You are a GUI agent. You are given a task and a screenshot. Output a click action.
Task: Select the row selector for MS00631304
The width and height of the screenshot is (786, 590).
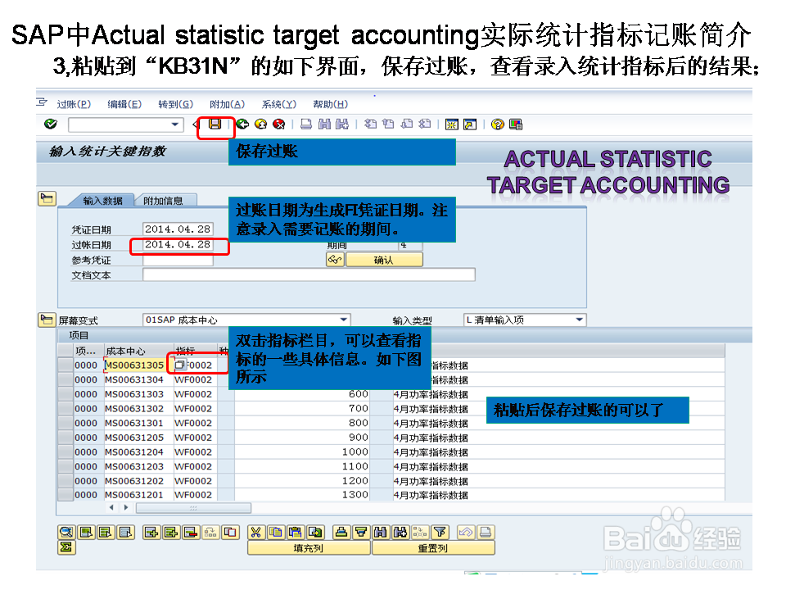(x=65, y=379)
